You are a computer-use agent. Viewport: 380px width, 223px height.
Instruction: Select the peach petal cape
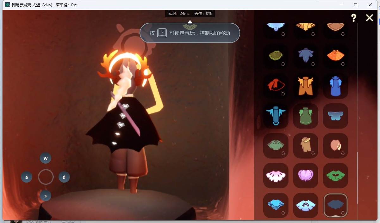pyautogui.click(x=335, y=146)
